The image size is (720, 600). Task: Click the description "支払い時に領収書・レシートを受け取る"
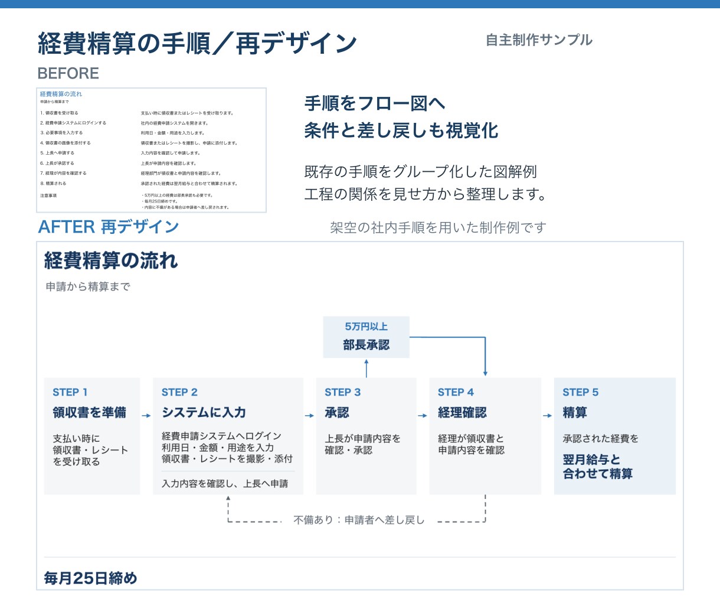coord(90,450)
